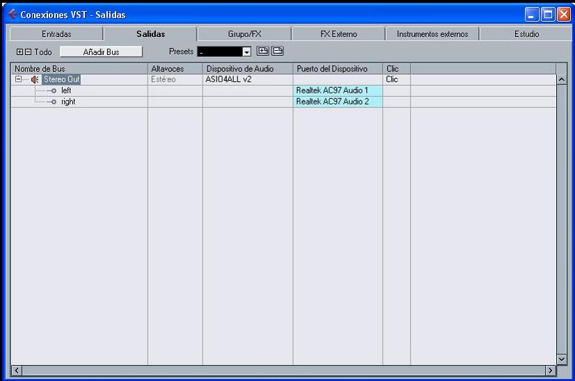Click the Dispositivo de Audio column header

(248, 69)
